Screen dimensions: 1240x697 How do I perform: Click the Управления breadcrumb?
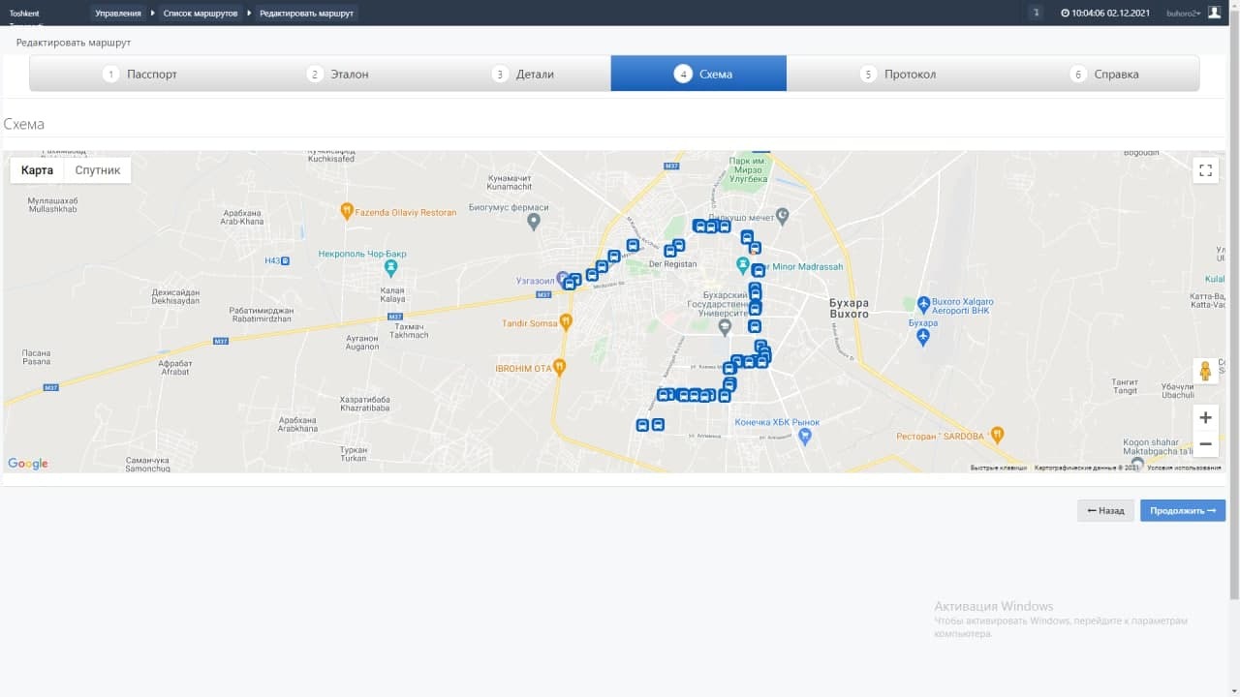pos(118,14)
